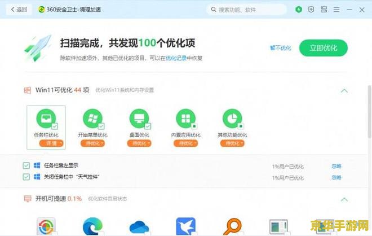
Task: Open the hamburger main menu icon
Action: click(336, 10)
